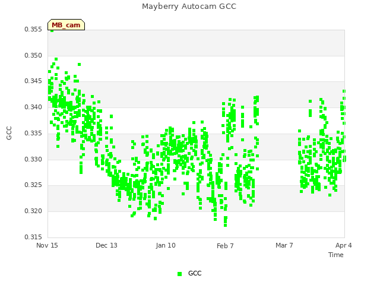
Task: Click the MB_cam label tag
Action: (66, 25)
